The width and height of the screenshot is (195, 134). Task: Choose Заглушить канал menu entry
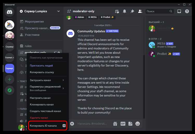[48, 80]
